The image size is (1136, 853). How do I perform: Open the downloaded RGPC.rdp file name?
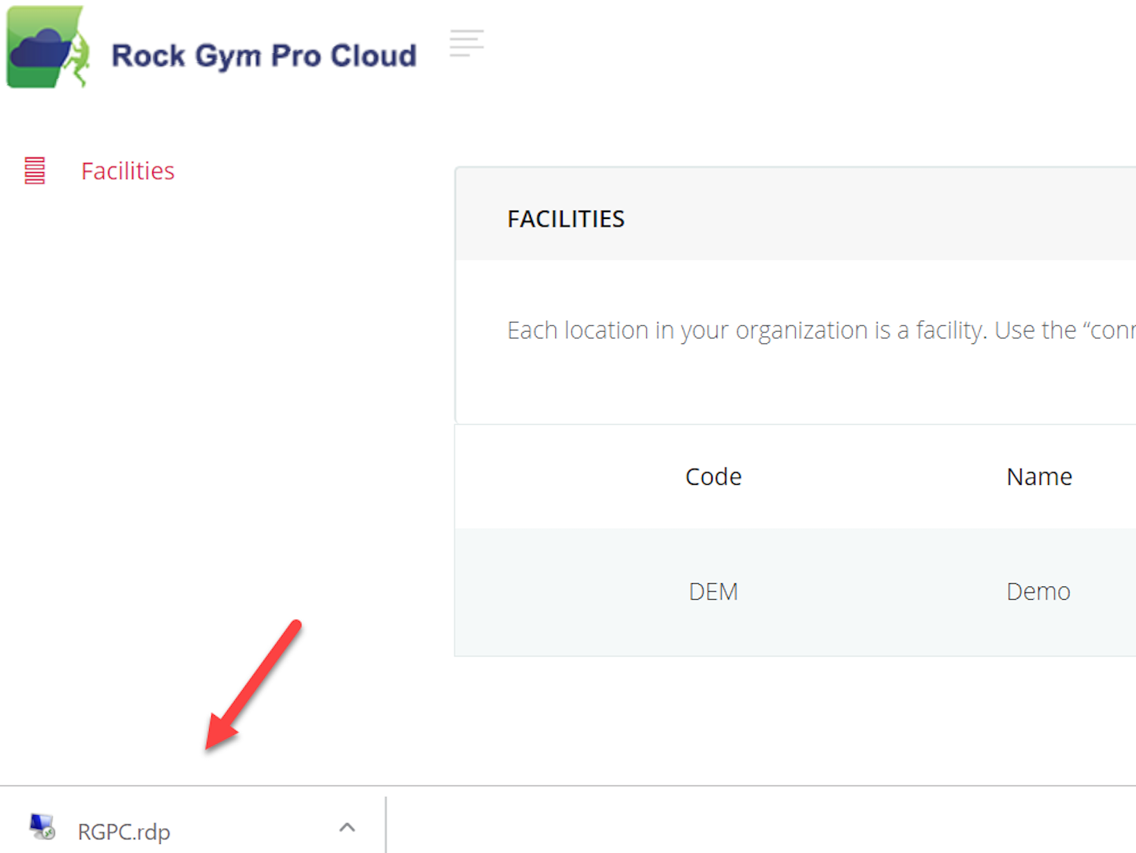click(x=124, y=832)
